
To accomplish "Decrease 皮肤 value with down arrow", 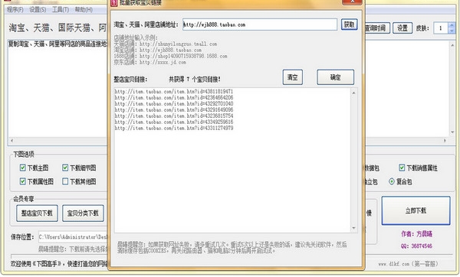I will 452,31.
